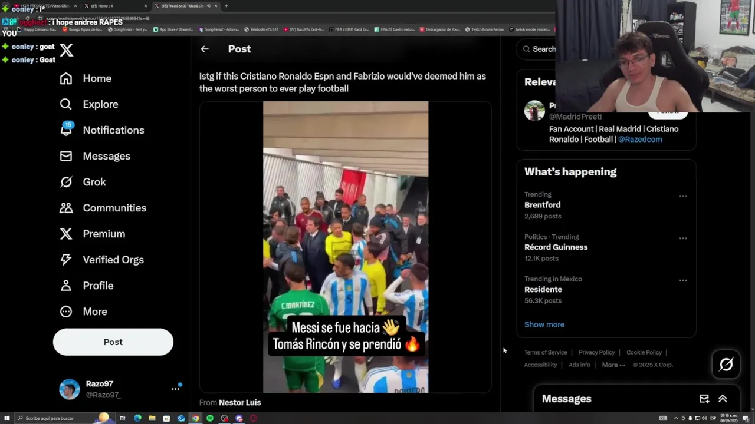Open Outlook from the taskbar
This screenshot has height=424, width=755.
(180, 418)
